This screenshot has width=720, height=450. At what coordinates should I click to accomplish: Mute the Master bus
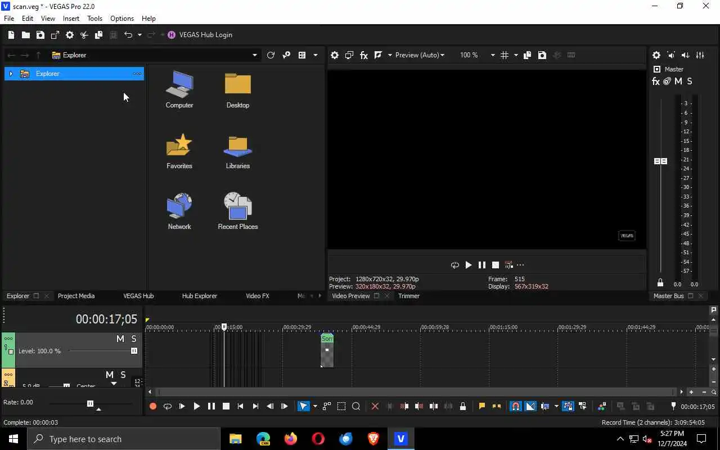[x=678, y=82]
